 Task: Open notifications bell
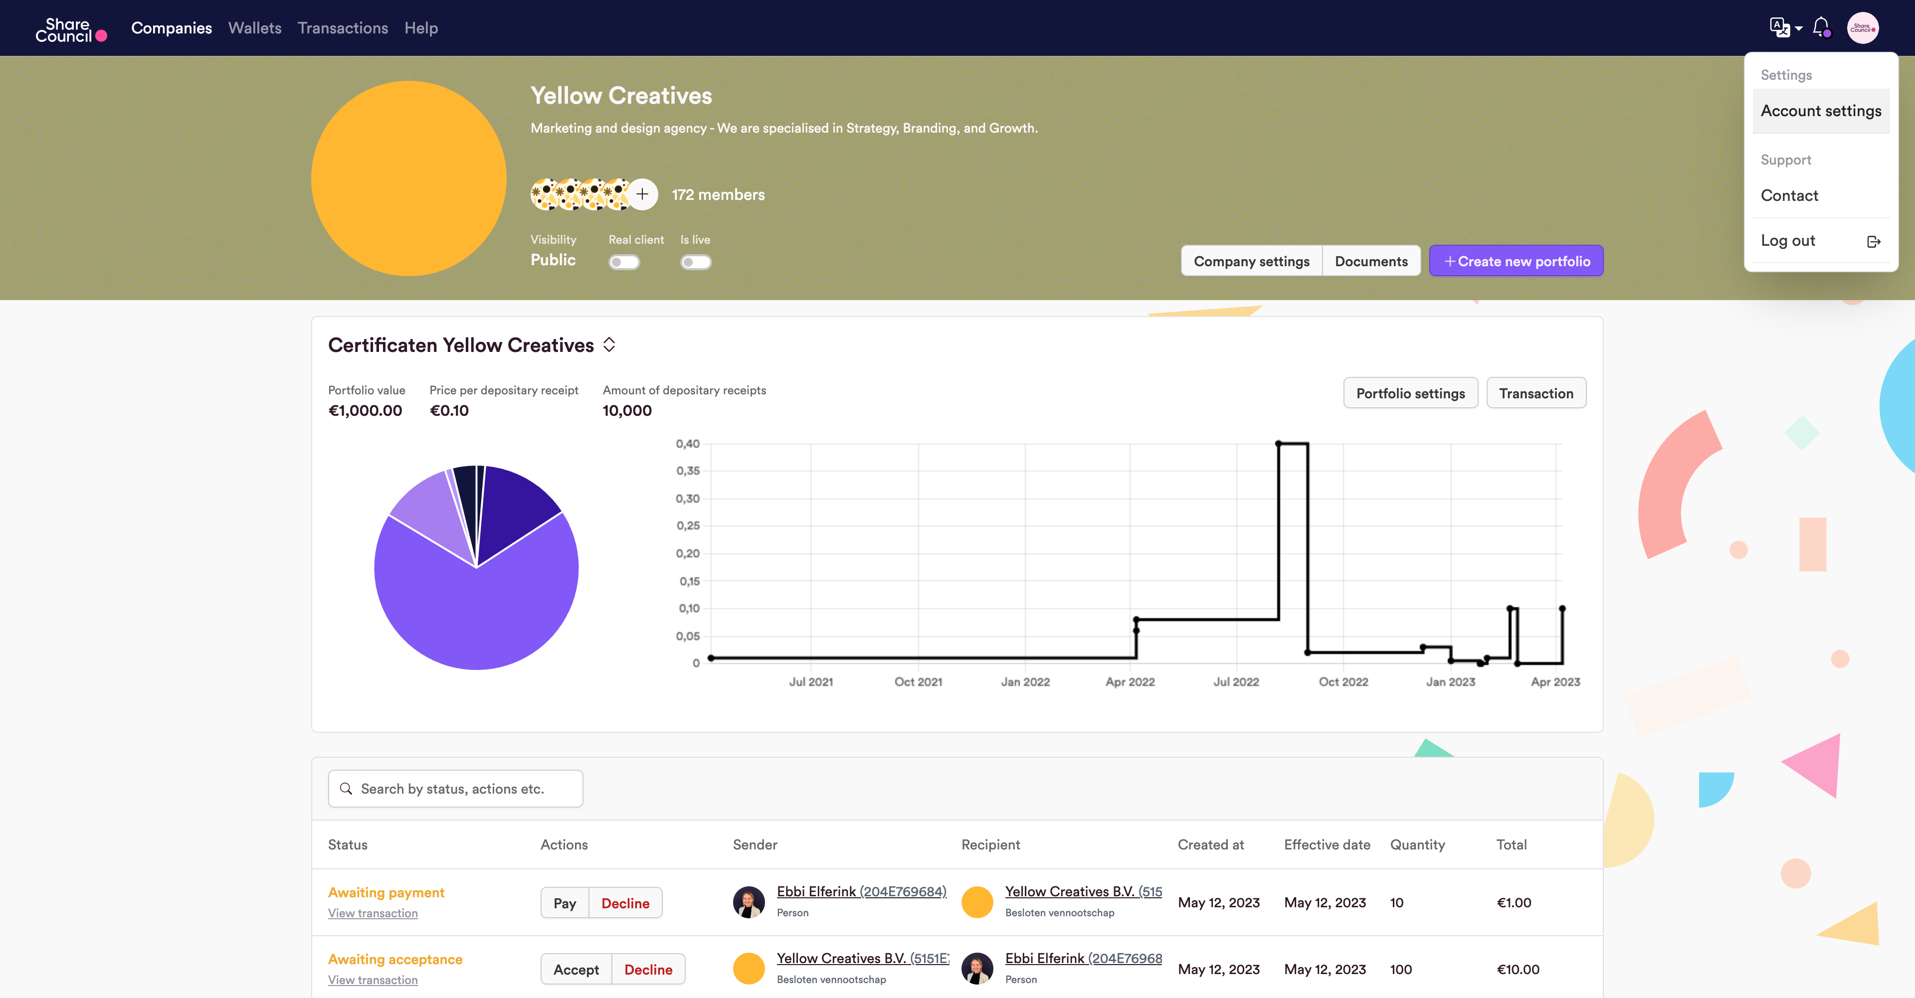(x=1821, y=27)
